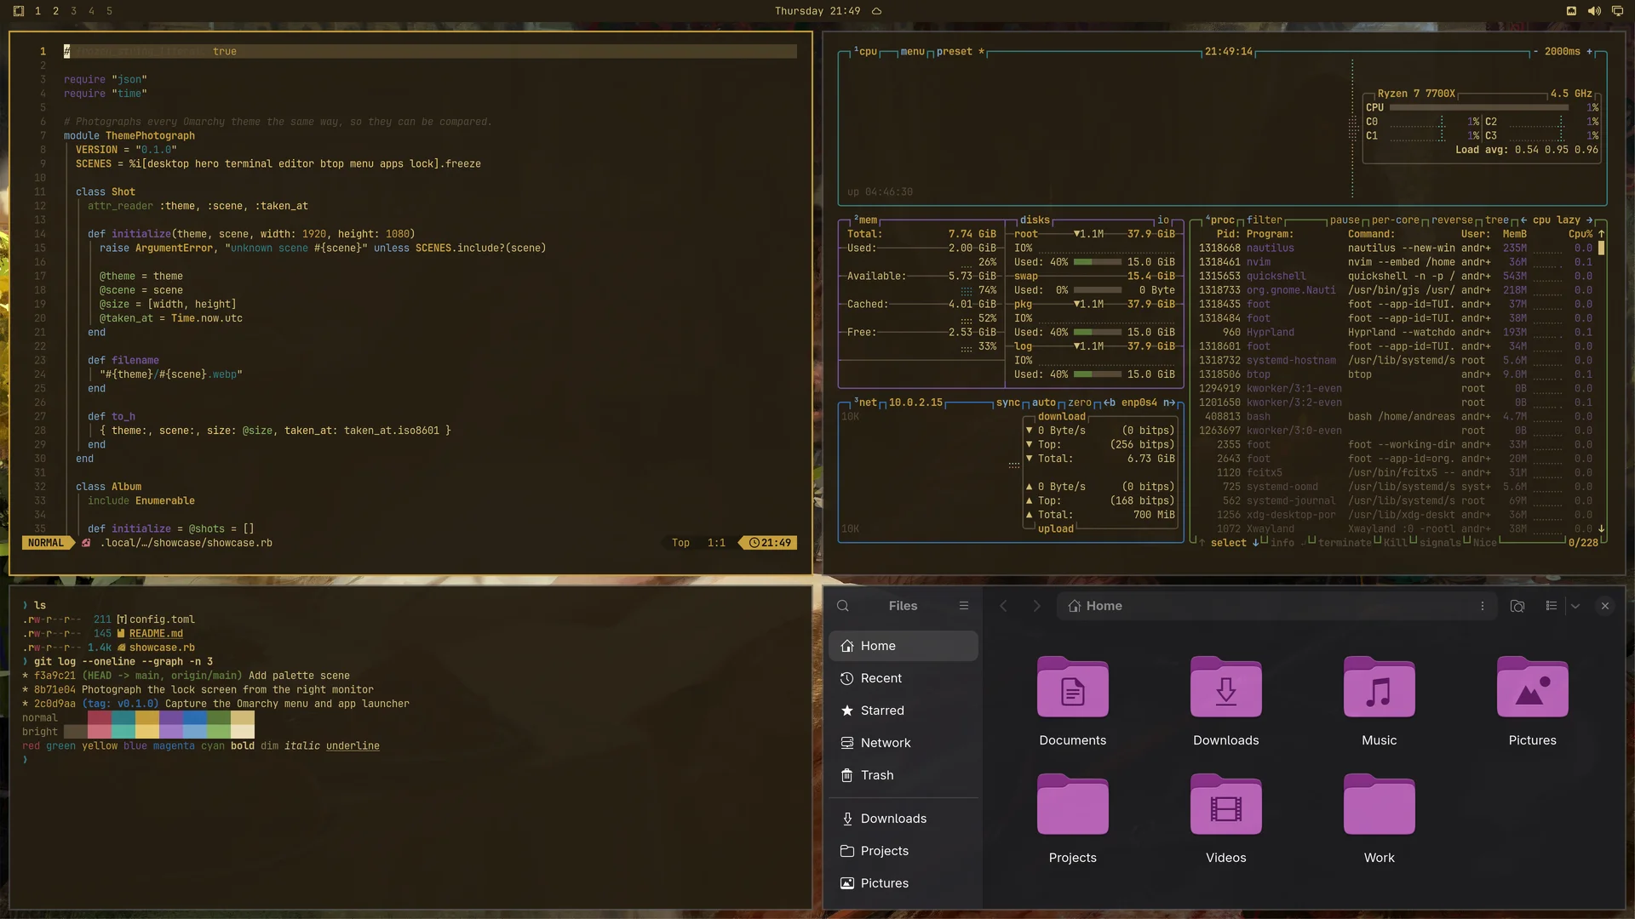Screen dimensions: 1635x919
Task: Toggle list view in Files toolbar
Action: point(1552,606)
